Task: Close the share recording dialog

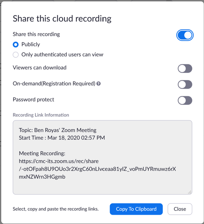Action: click(x=180, y=209)
